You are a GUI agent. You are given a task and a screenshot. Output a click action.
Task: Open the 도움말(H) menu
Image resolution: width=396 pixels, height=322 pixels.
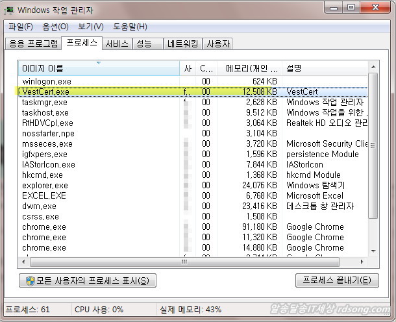click(x=129, y=27)
